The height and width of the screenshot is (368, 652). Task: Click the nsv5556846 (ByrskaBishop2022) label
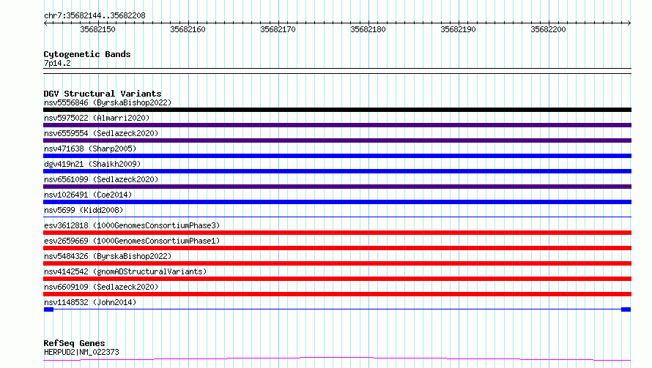click(108, 102)
